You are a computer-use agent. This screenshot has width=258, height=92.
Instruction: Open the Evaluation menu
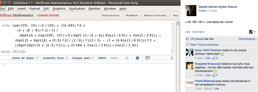[x=77, y=9]
